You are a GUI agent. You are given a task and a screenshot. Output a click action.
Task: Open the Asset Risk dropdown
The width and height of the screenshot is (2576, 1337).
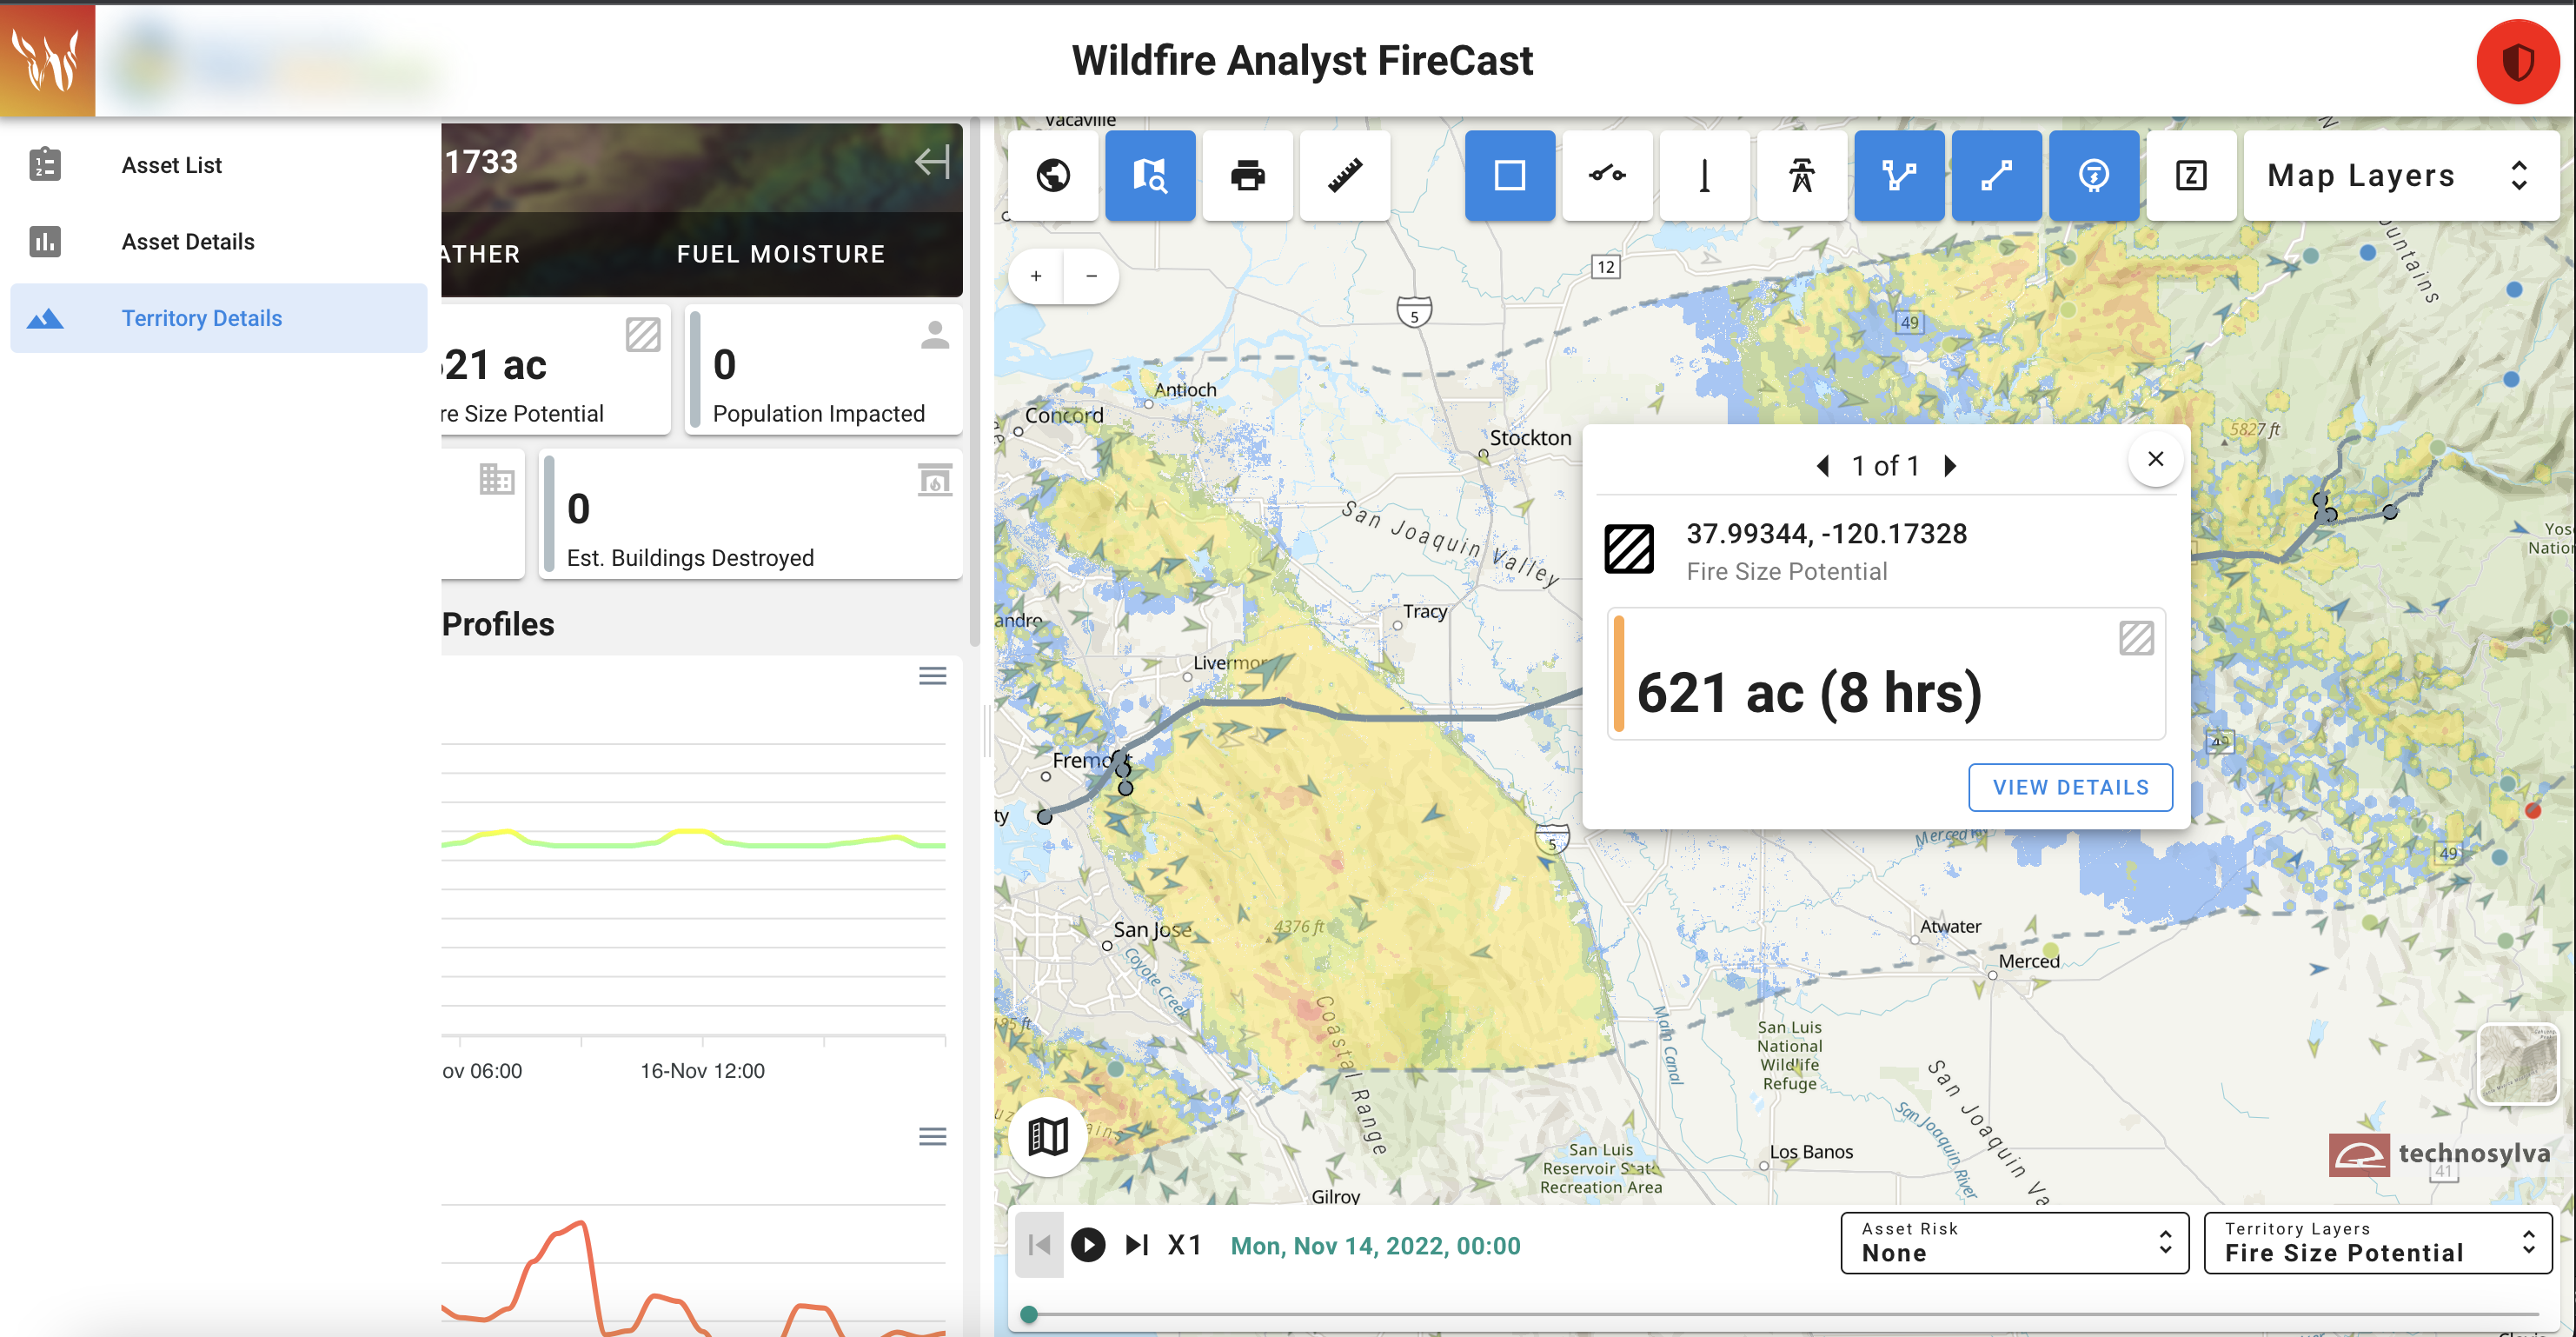(x=2014, y=1242)
